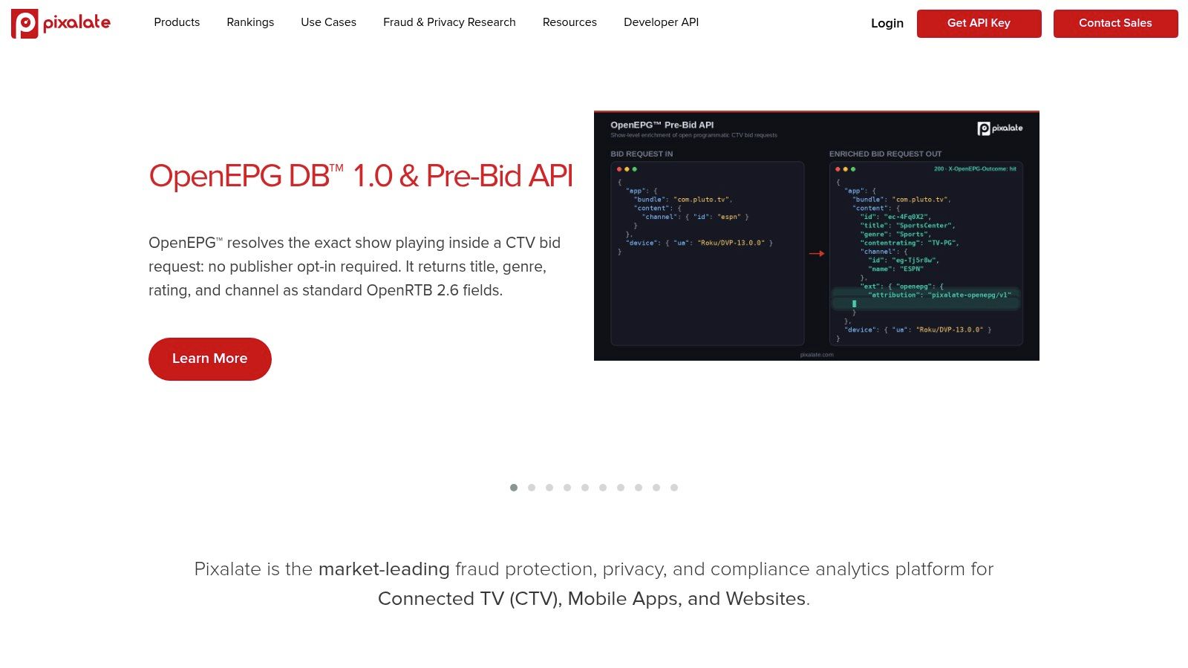Open the Resources menu
The width and height of the screenshot is (1188, 668).
[x=569, y=22]
